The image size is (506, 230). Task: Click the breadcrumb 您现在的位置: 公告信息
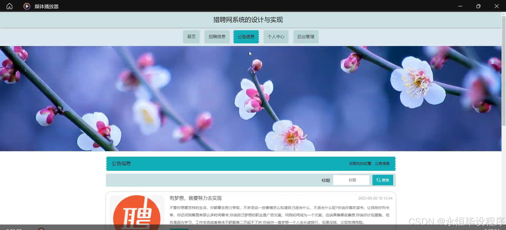(x=369, y=163)
